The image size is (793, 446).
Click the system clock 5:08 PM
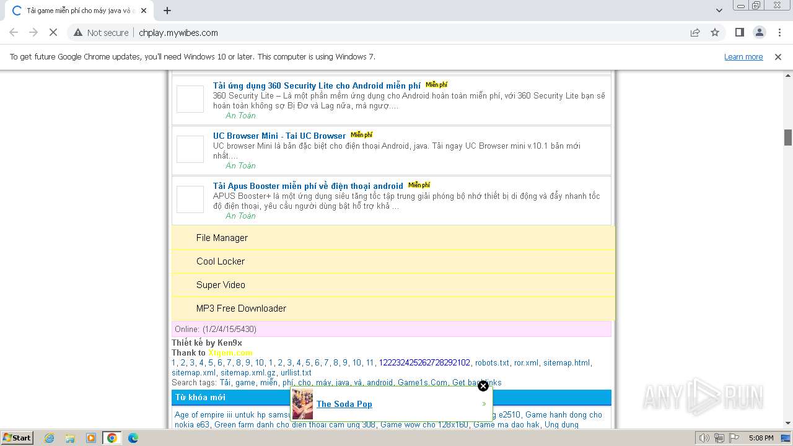pos(761,438)
